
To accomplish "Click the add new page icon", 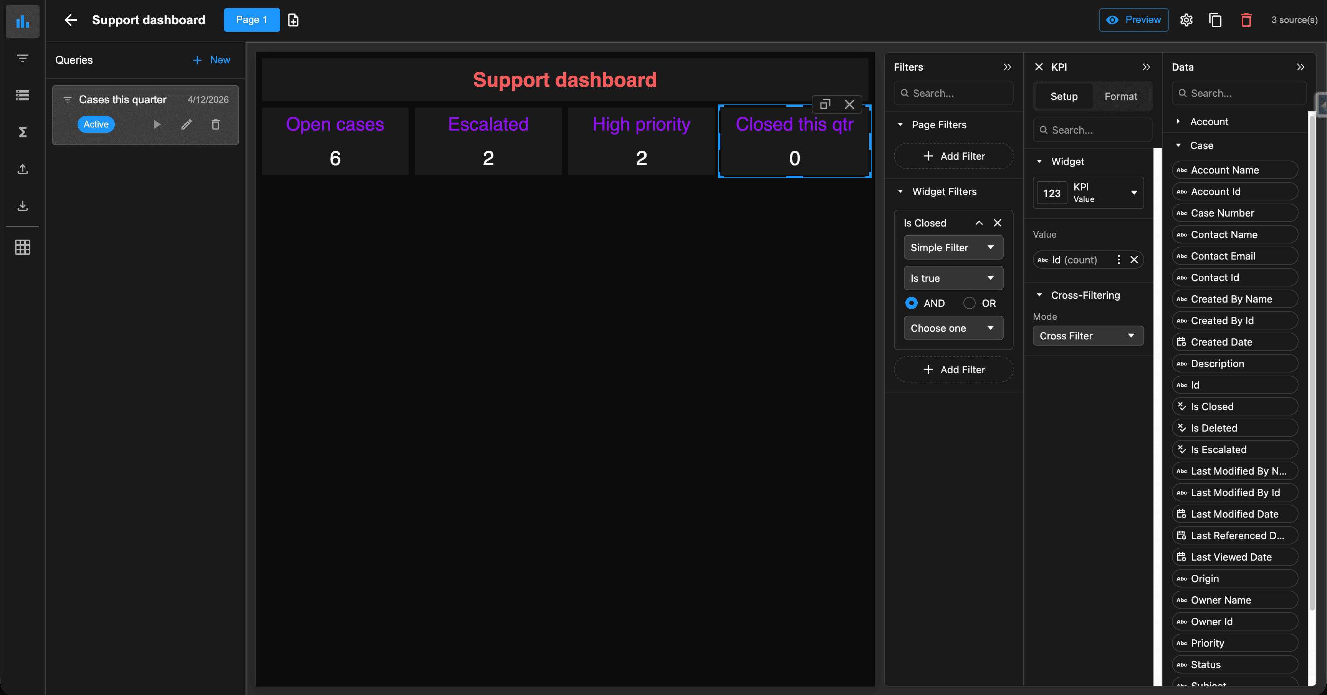I will [x=293, y=20].
